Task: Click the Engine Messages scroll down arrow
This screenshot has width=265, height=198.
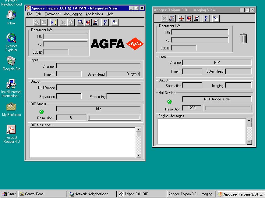Action: tap(249, 142)
